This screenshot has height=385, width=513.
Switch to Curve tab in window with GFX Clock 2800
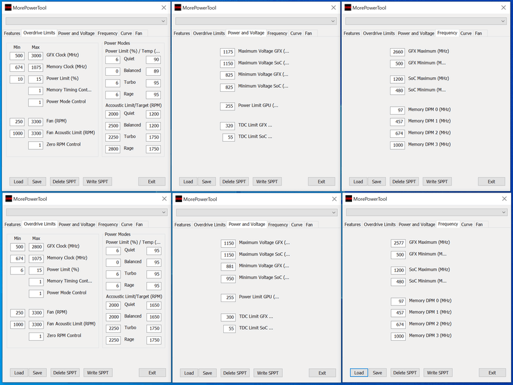126,224
